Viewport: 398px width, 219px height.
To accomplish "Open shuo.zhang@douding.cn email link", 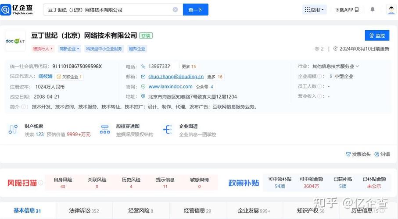I will (x=176, y=77).
